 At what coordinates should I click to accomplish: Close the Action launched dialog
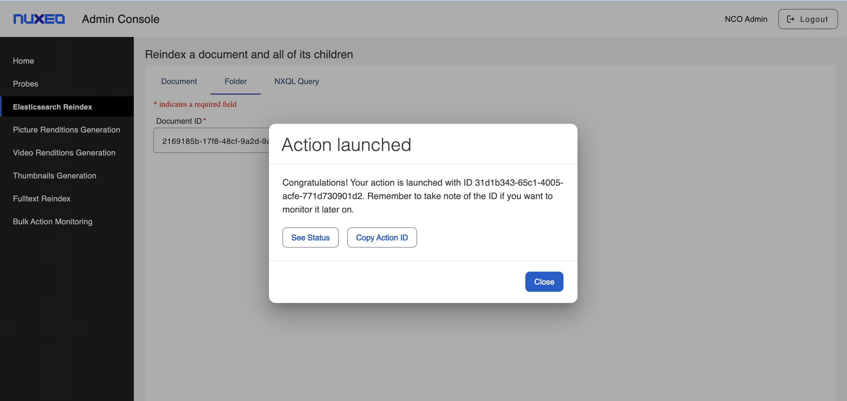(x=544, y=282)
